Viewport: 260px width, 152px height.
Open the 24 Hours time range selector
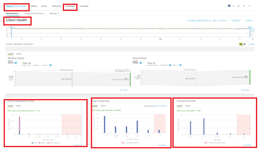(x=207, y=21)
